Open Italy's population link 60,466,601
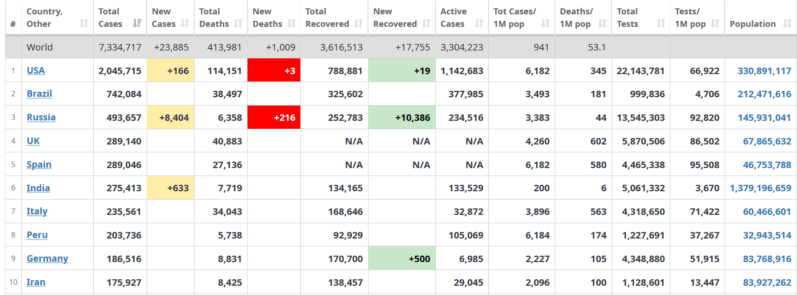This screenshot has height=295, width=797. 767,212
